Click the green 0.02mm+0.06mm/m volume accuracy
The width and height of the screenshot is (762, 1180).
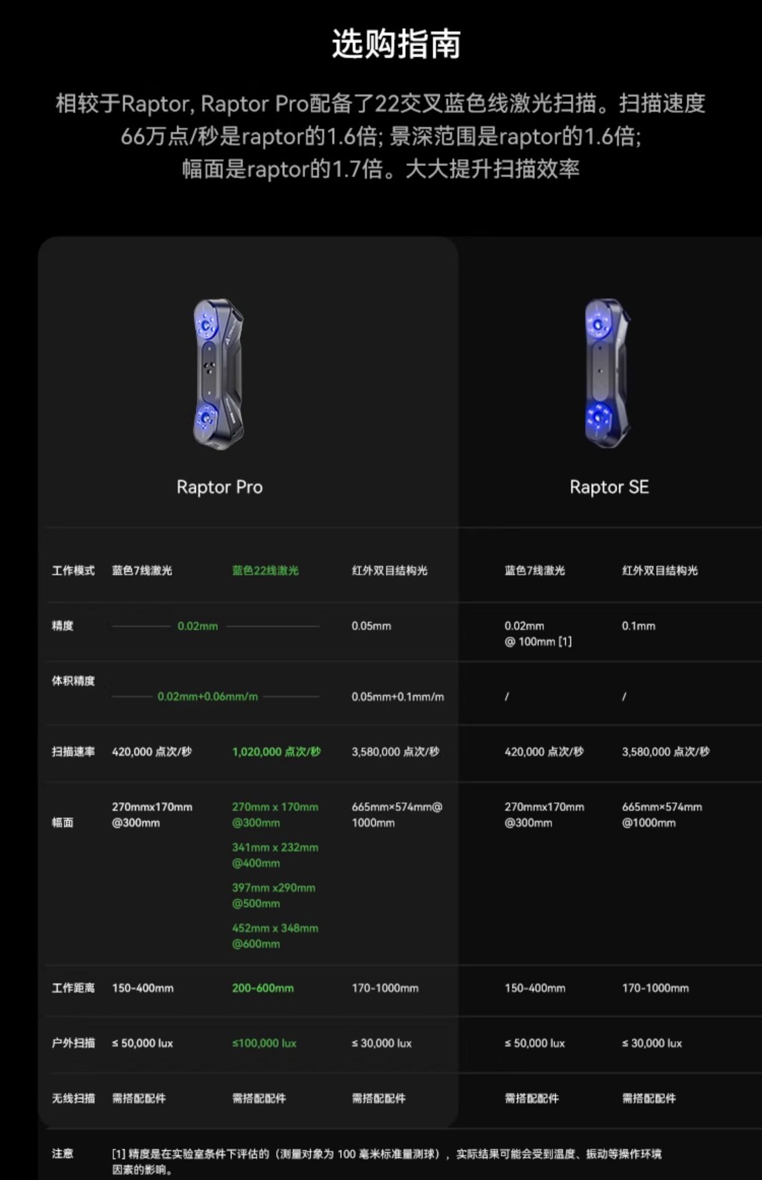pos(208,696)
